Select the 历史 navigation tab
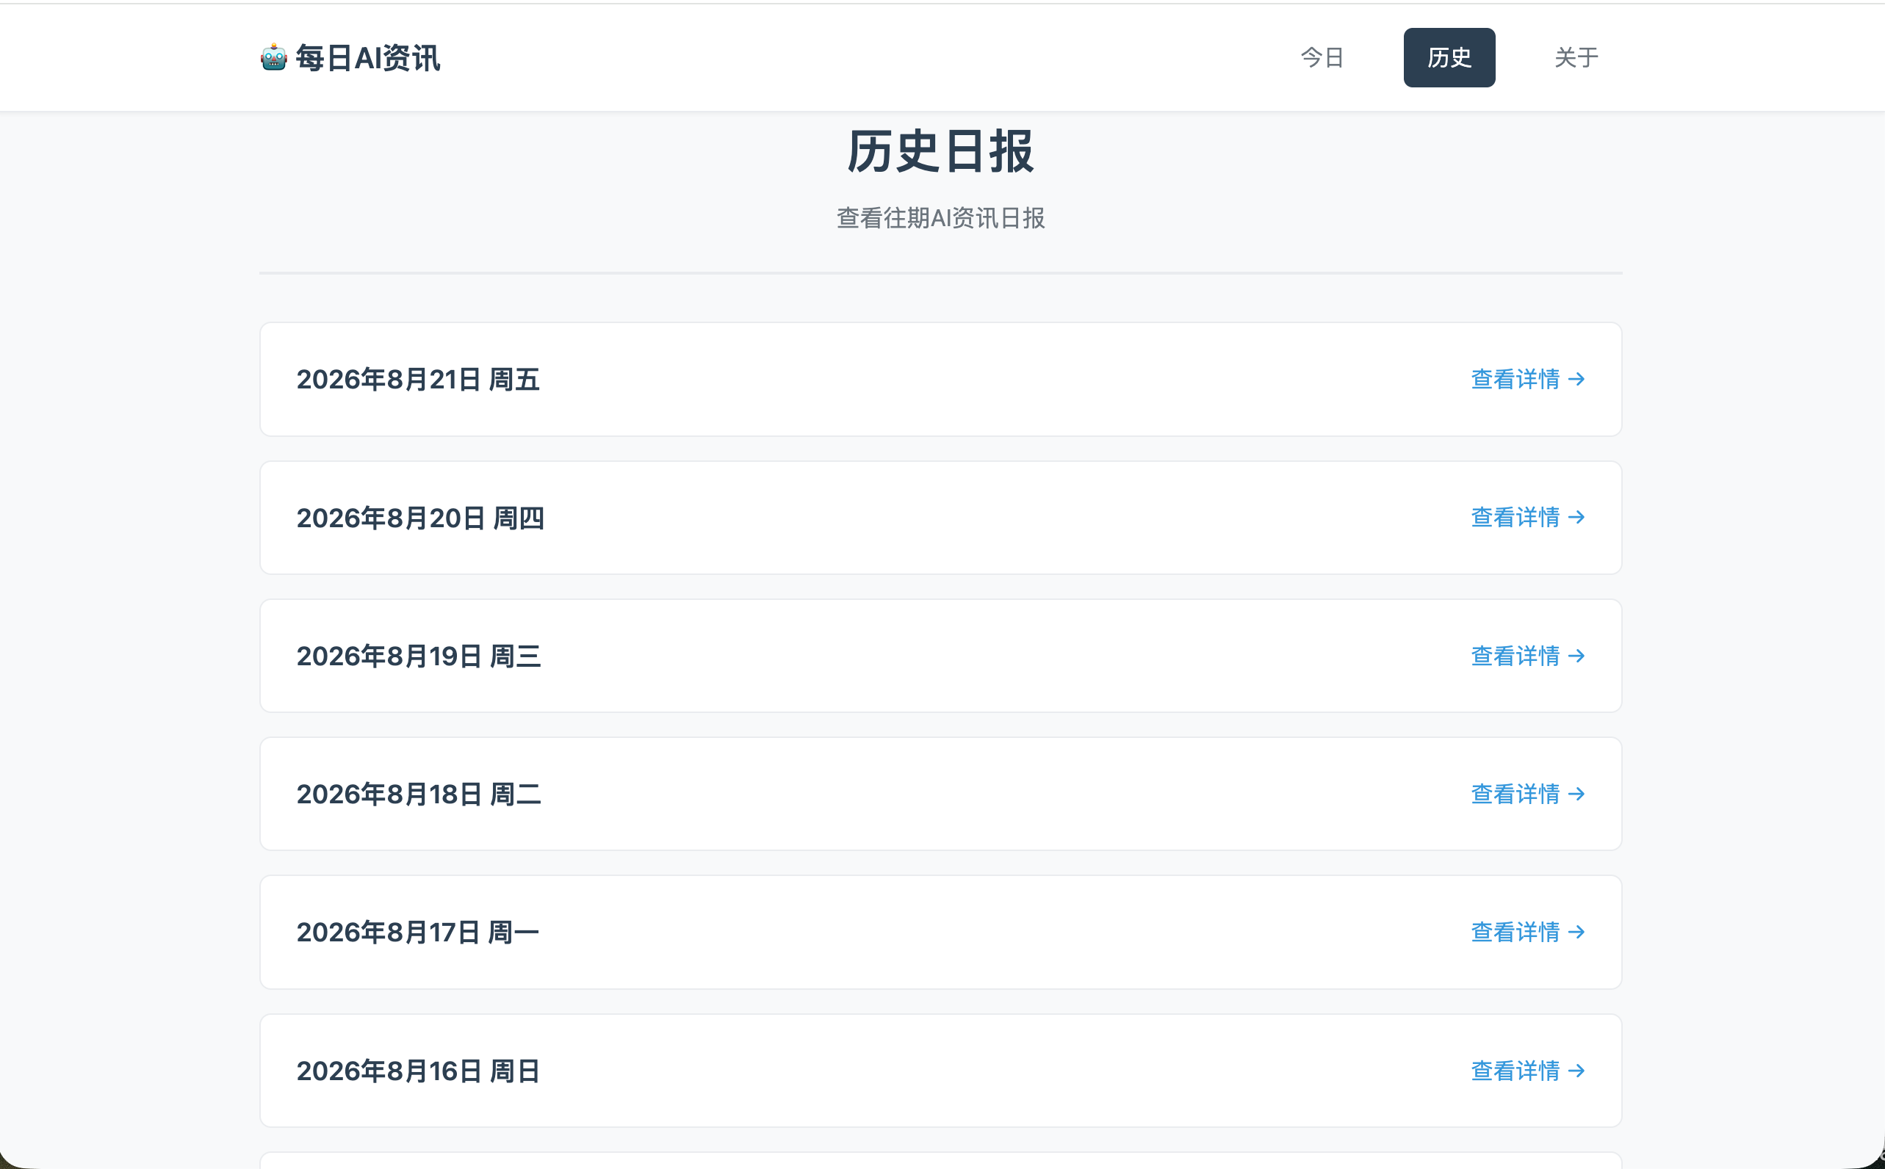The width and height of the screenshot is (1885, 1169). point(1449,58)
